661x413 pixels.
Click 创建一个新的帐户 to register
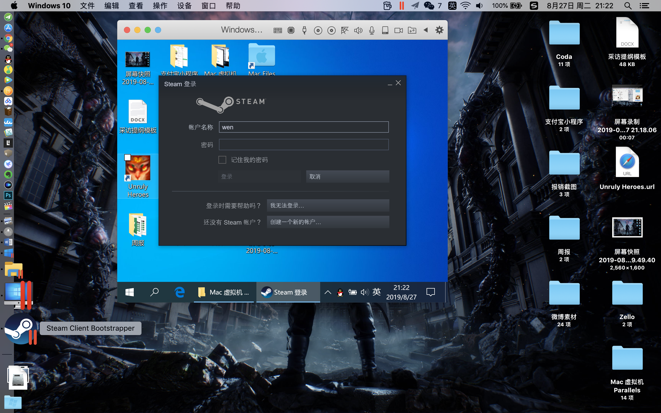click(x=327, y=222)
